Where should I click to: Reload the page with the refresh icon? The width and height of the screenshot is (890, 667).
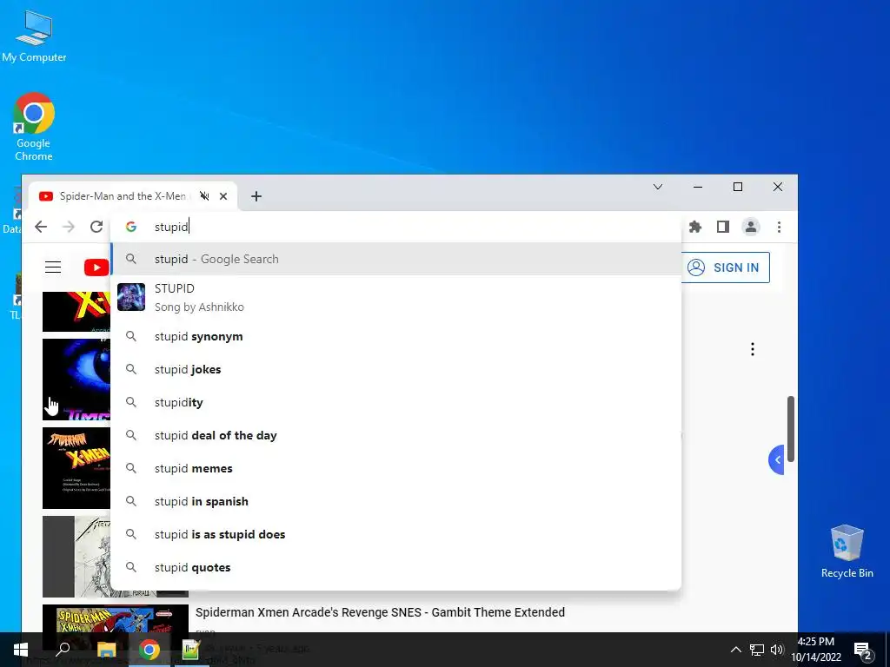[x=96, y=227]
